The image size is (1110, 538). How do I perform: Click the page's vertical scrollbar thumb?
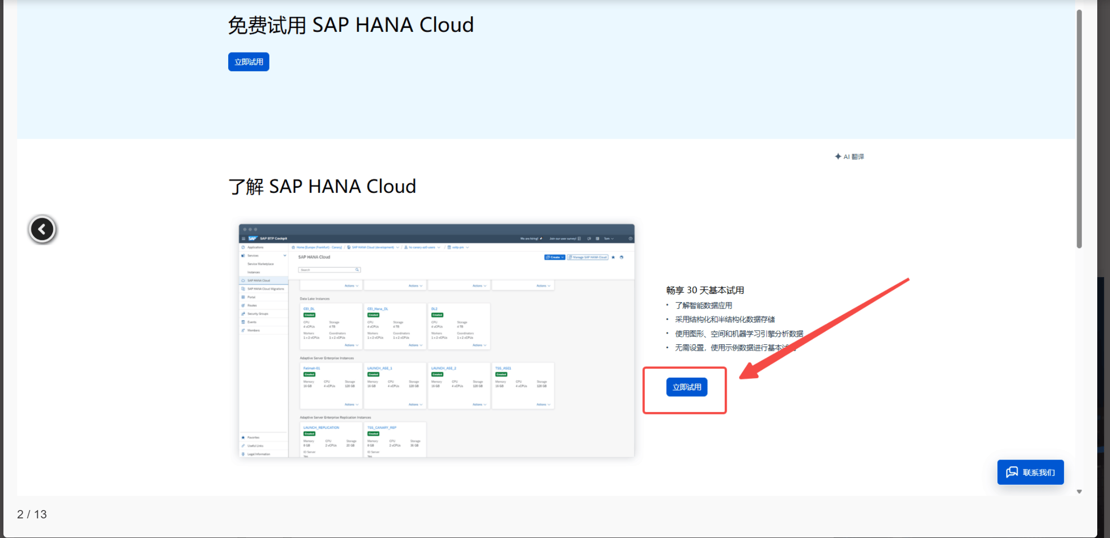pyautogui.click(x=1079, y=128)
